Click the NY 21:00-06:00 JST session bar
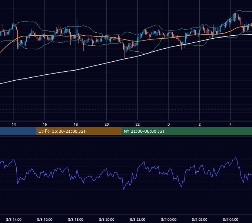This screenshot has width=252, height=223. tap(186, 131)
